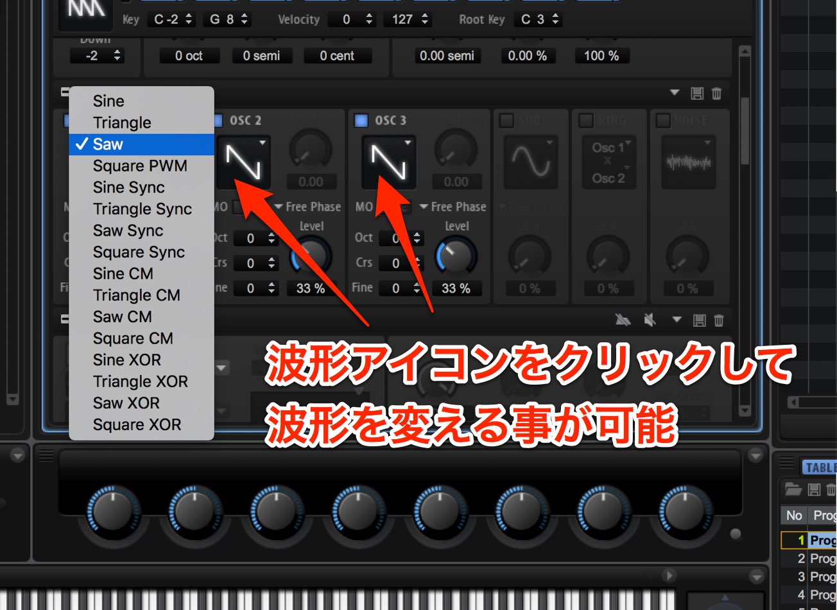Expand the round arrow left of quick controls

click(17, 455)
